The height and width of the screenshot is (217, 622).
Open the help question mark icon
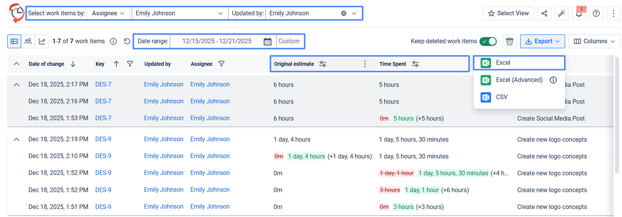pyautogui.click(x=596, y=13)
